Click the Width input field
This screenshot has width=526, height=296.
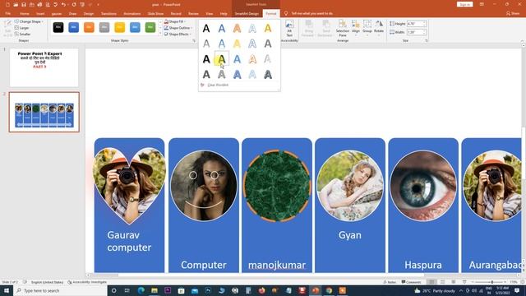pyautogui.click(x=417, y=32)
